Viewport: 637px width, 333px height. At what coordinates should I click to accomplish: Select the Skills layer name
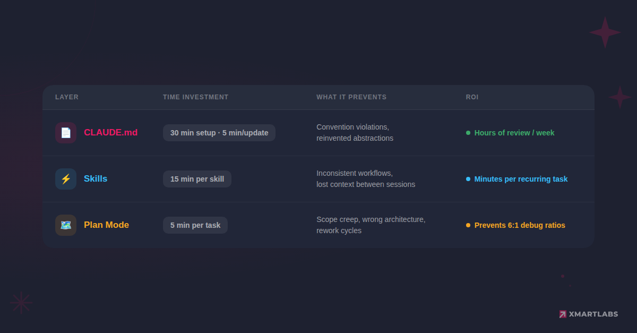pyautogui.click(x=96, y=179)
